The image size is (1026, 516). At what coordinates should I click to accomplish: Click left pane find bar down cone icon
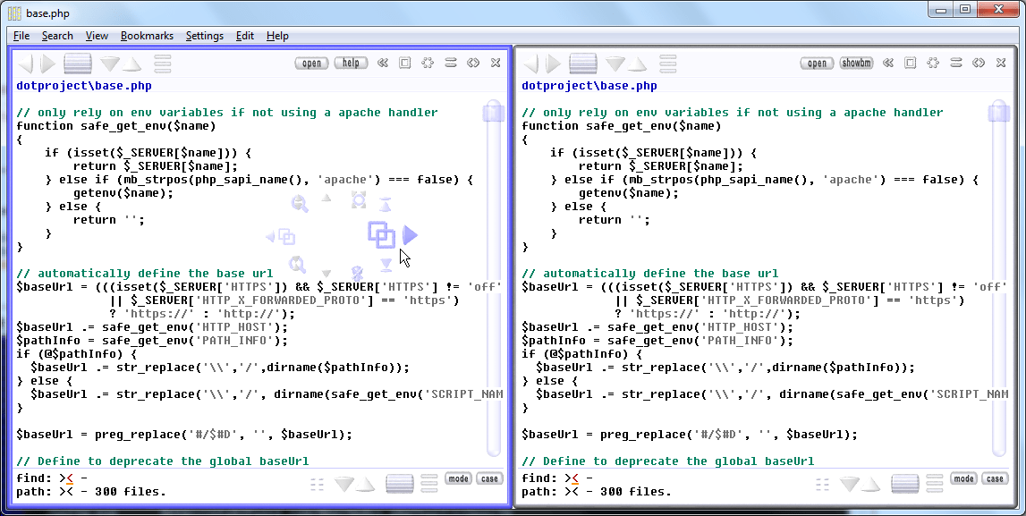click(x=343, y=484)
